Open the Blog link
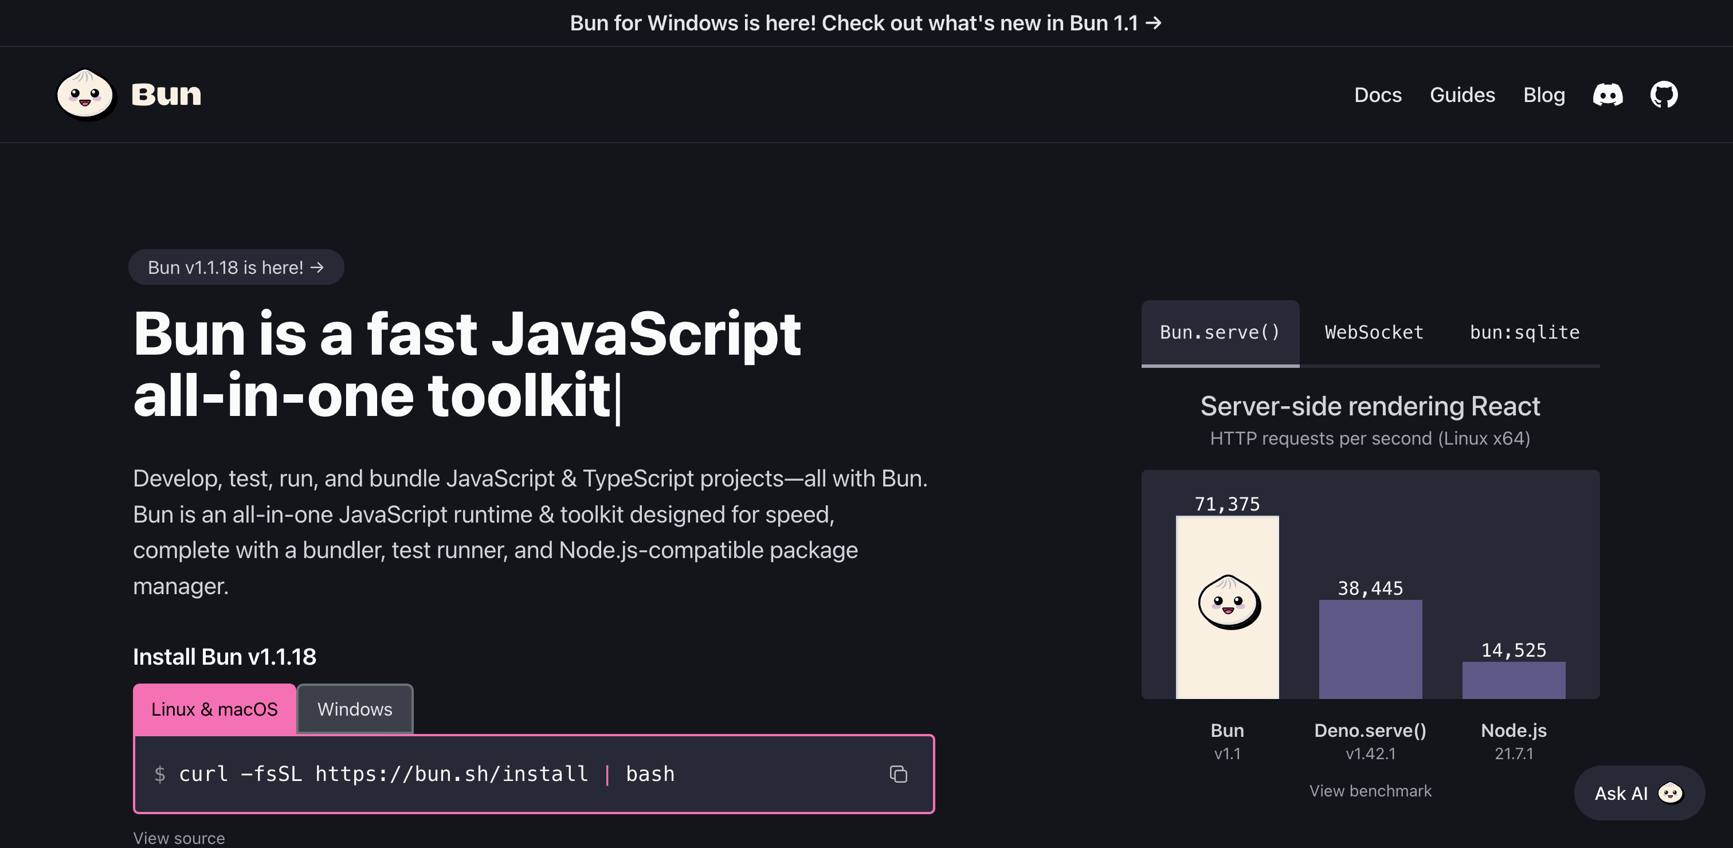This screenshot has height=848, width=1733. [x=1543, y=95]
